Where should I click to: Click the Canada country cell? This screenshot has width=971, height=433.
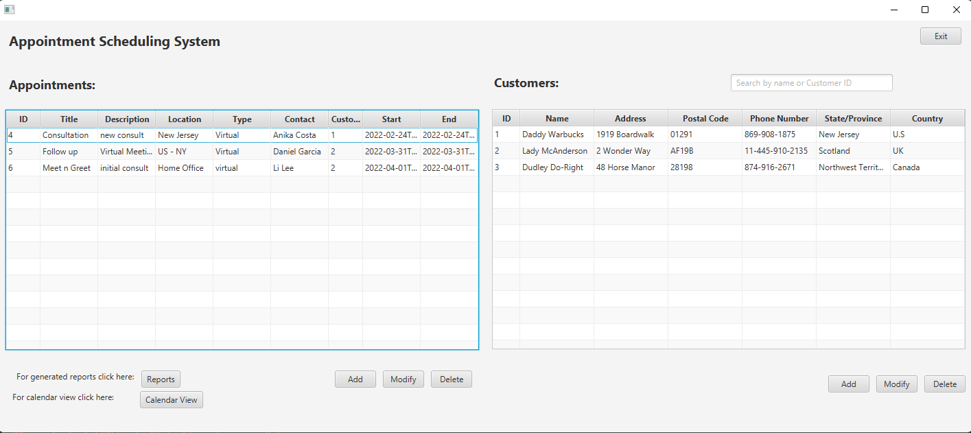pyautogui.click(x=928, y=167)
